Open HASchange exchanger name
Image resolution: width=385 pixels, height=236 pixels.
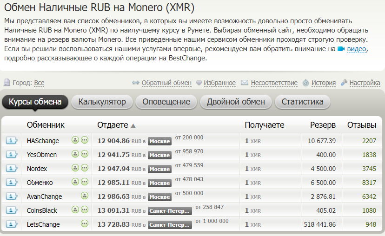(43, 141)
